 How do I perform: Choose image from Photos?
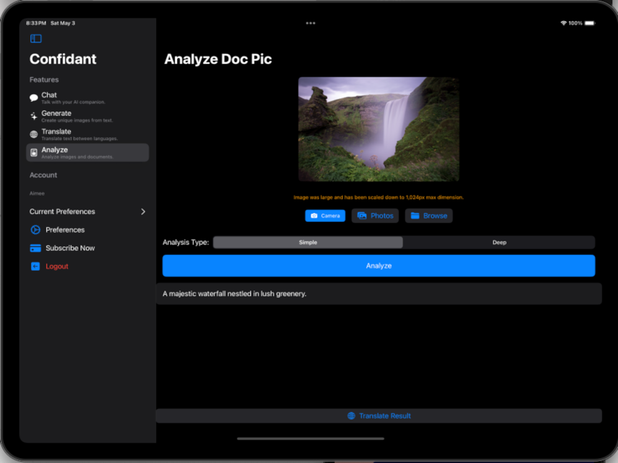(x=375, y=215)
